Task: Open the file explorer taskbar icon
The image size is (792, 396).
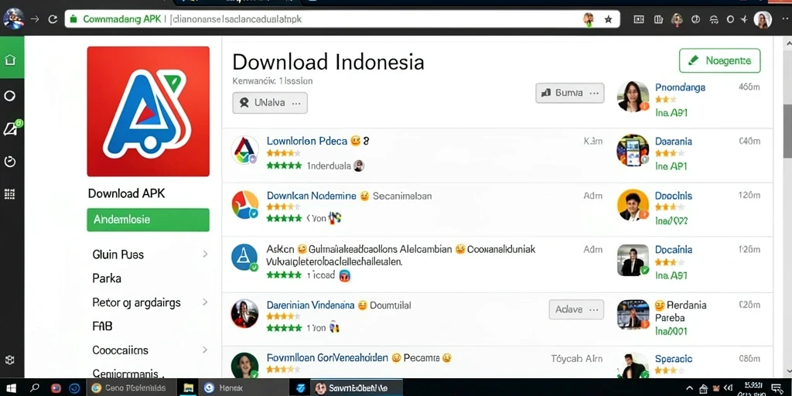Action: 189,388
